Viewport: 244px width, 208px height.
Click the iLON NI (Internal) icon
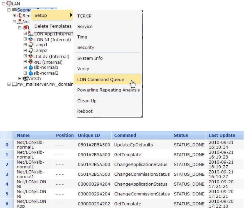(x=31, y=39)
